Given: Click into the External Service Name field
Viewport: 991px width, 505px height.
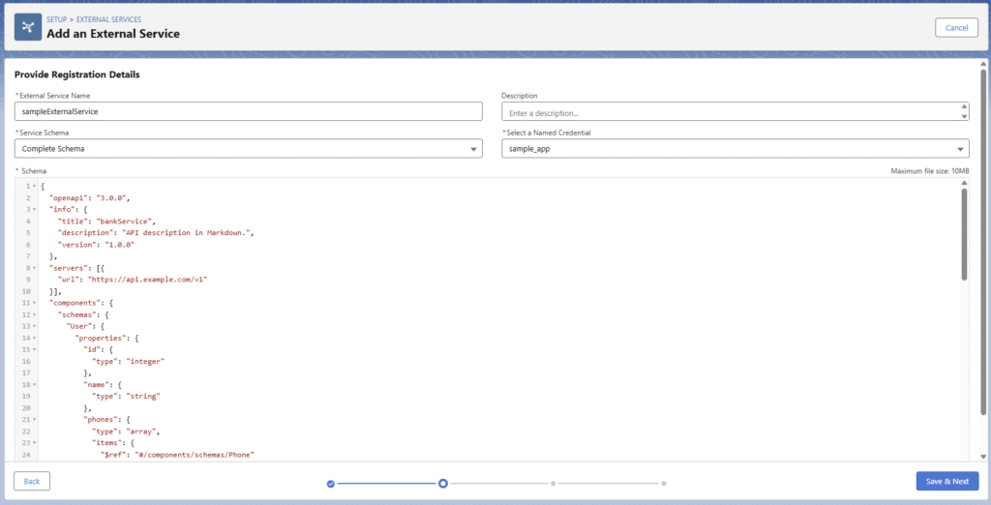Looking at the screenshot, I should 248,111.
